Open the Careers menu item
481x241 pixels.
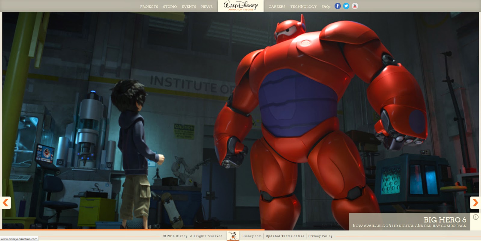[x=277, y=7]
